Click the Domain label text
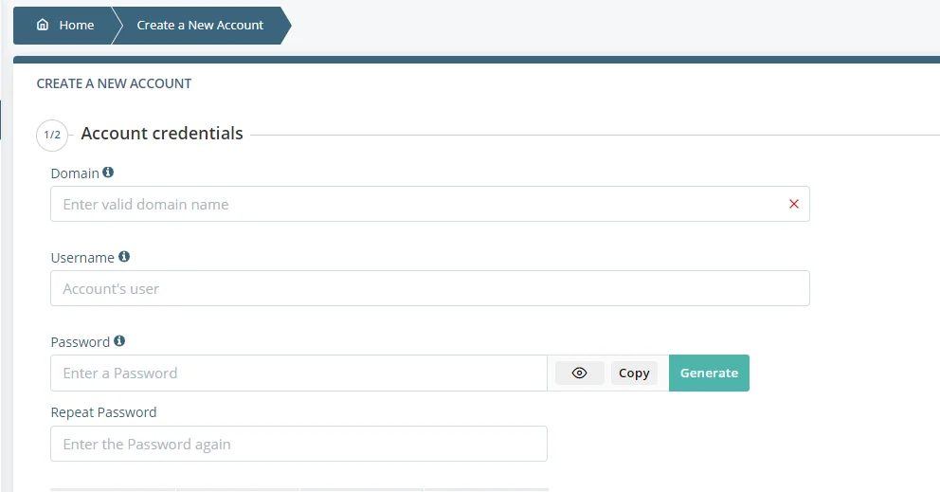This screenshot has width=940, height=492. click(x=75, y=173)
